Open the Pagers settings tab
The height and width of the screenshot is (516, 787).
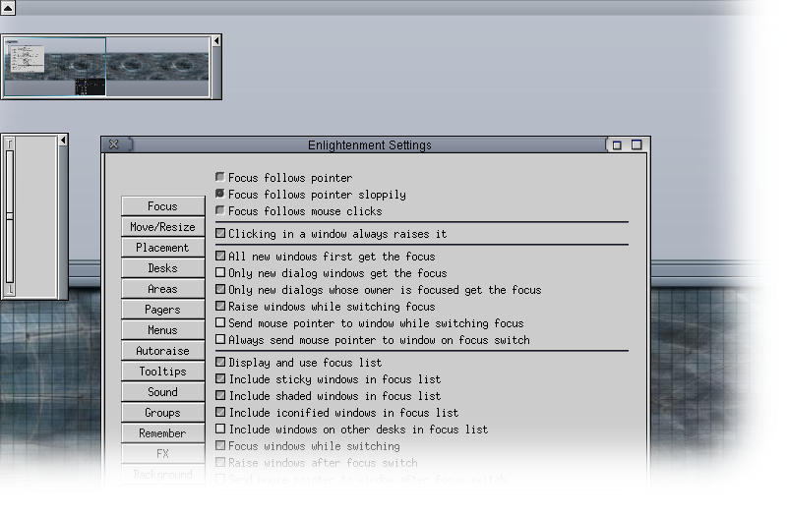[162, 310]
